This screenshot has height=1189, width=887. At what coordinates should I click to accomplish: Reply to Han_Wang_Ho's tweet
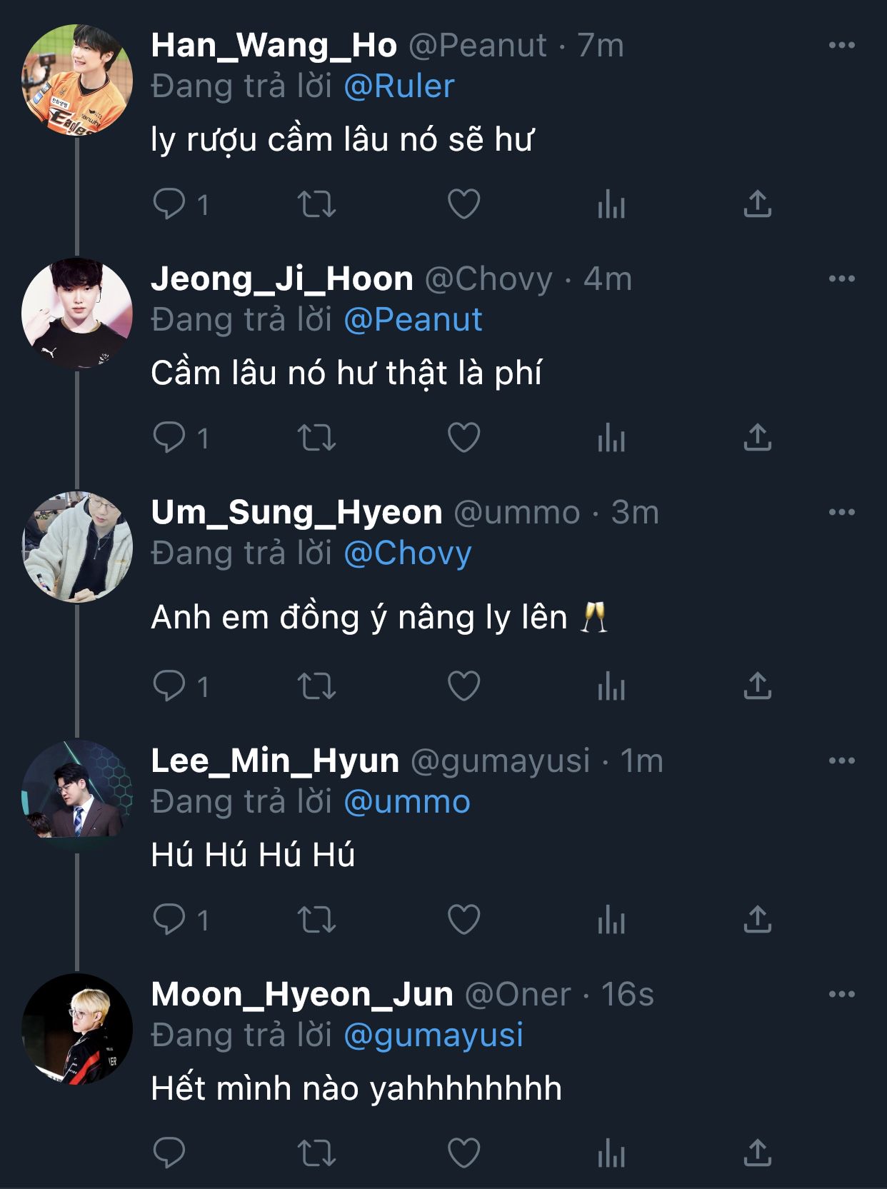tap(169, 204)
